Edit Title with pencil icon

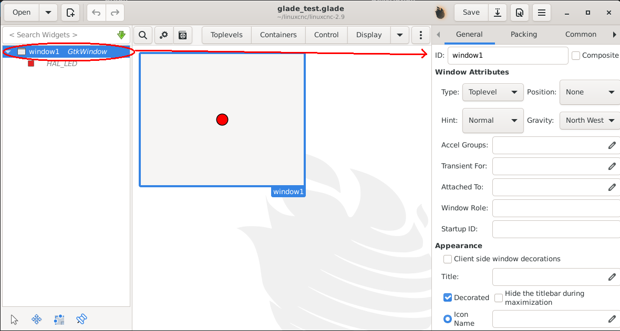(x=612, y=277)
